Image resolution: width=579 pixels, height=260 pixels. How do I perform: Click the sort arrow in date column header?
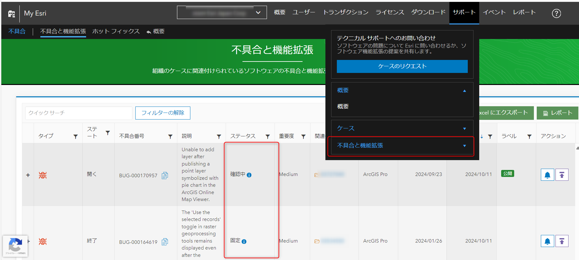[482, 136]
